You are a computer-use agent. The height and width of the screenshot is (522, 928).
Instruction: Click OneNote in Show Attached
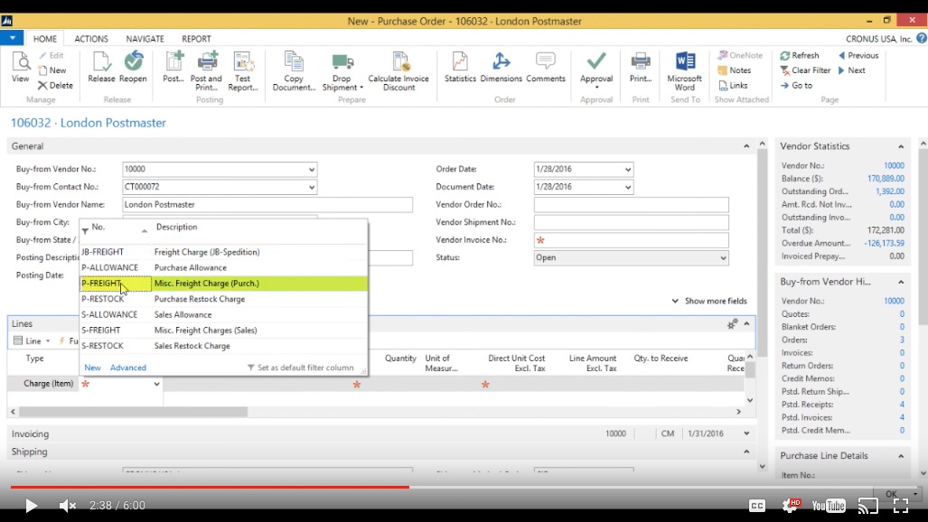tap(740, 55)
